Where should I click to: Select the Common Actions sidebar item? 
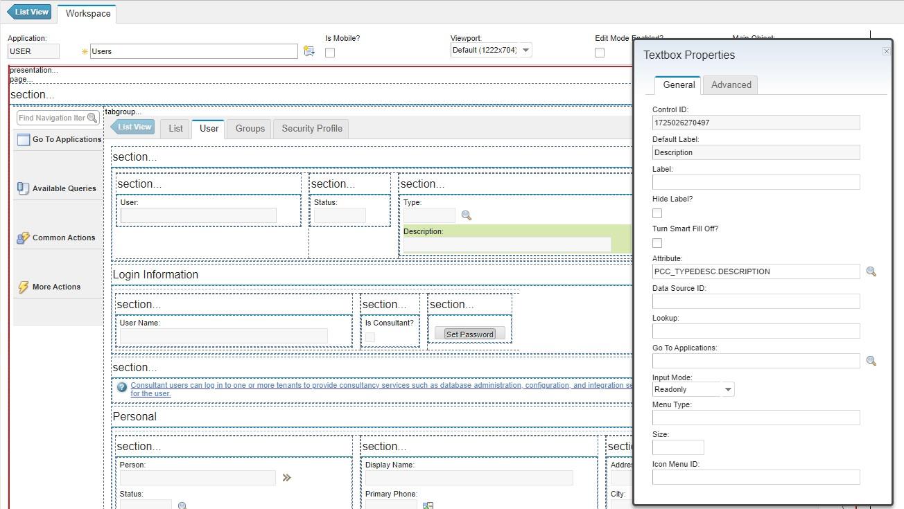tap(63, 238)
